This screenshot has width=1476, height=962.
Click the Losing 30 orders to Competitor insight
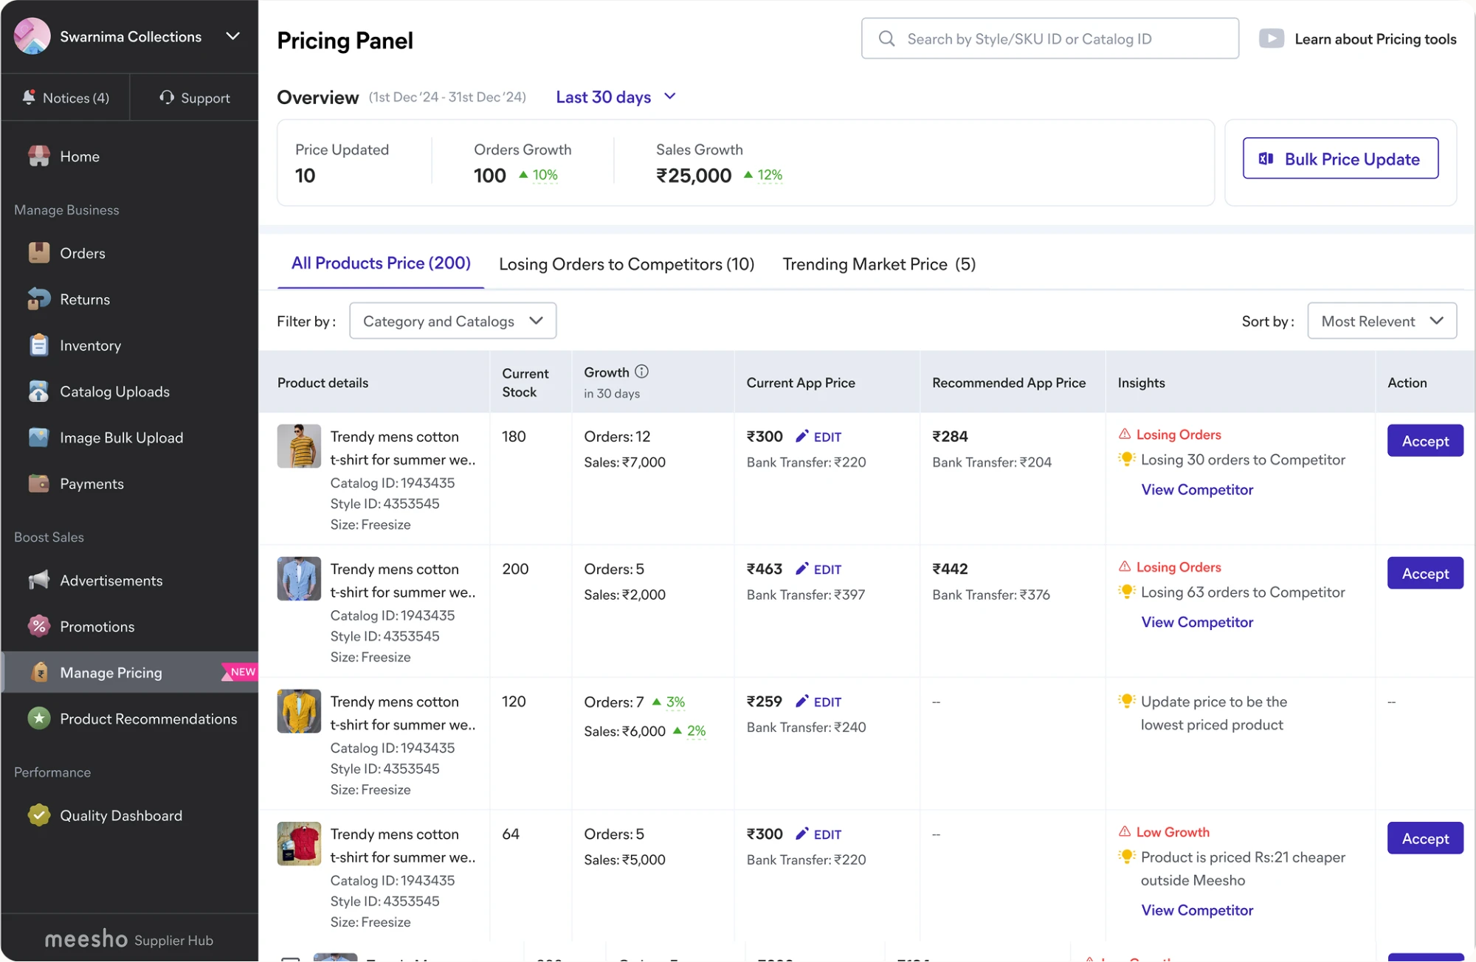(x=1243, y=460)
